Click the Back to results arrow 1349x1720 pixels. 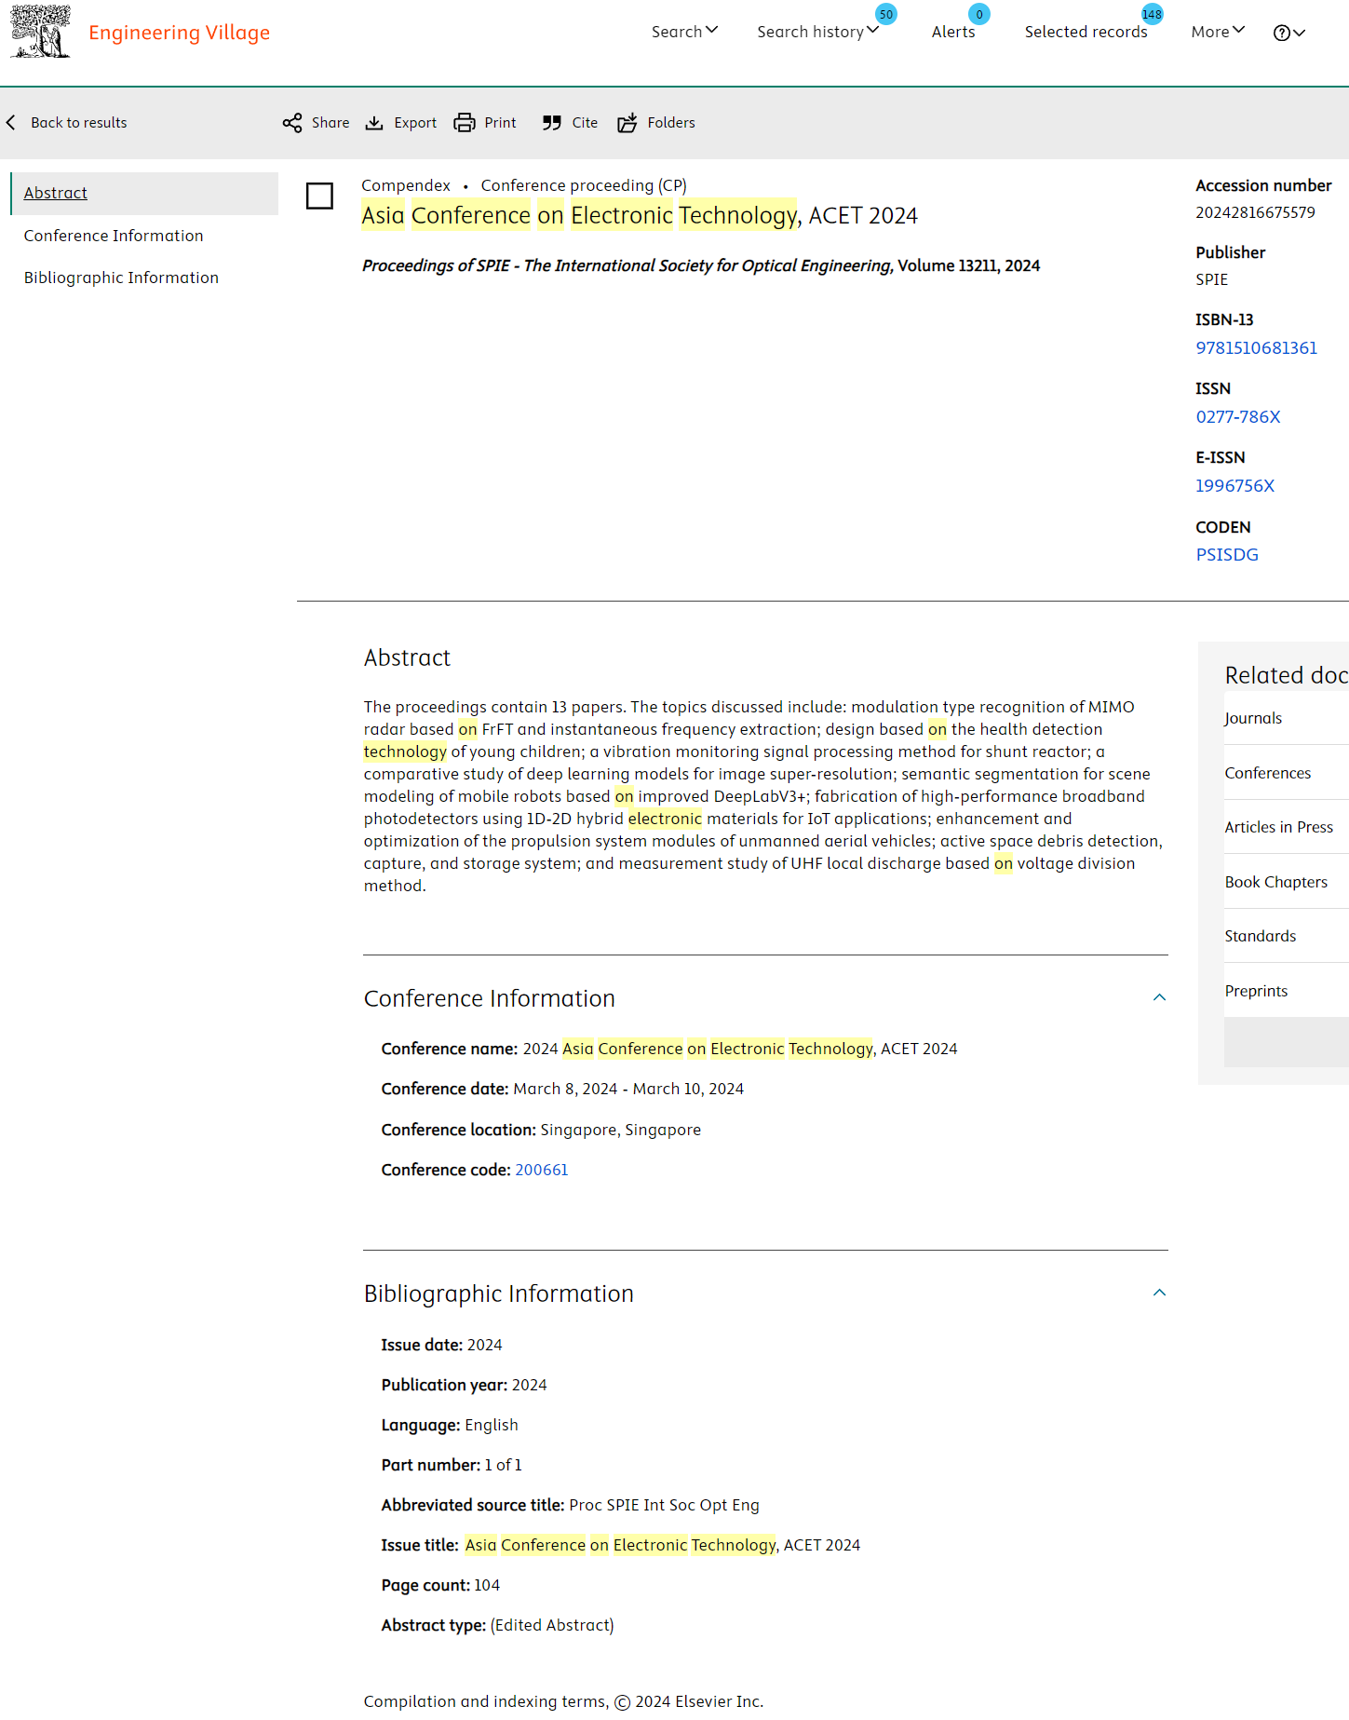coord(11,123)
